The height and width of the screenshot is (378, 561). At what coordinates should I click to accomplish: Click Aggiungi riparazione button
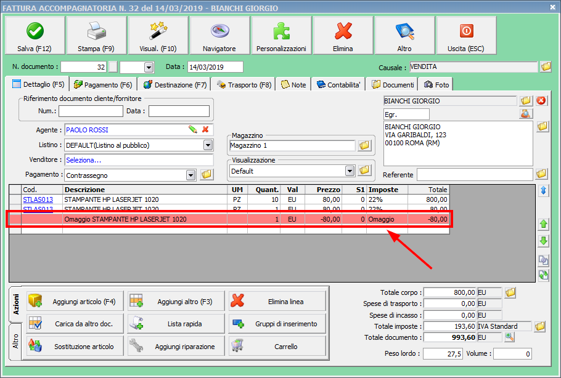pyautogui.click(x=176, y=346)
